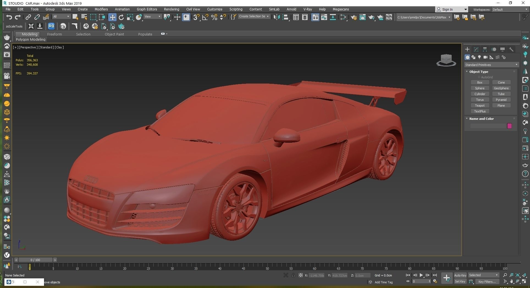Open the Modify panel tab

click(476, 49)
